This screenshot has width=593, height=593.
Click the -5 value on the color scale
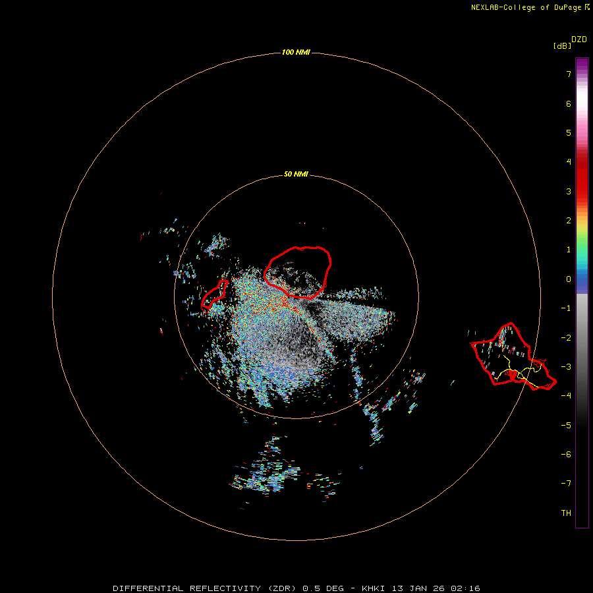(x=566, y=426)
